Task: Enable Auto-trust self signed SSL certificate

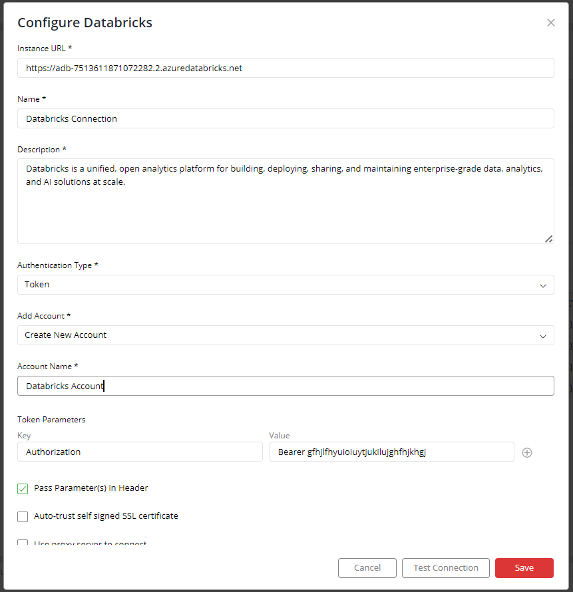Action: pyautogui.click(x=23, y=516)
